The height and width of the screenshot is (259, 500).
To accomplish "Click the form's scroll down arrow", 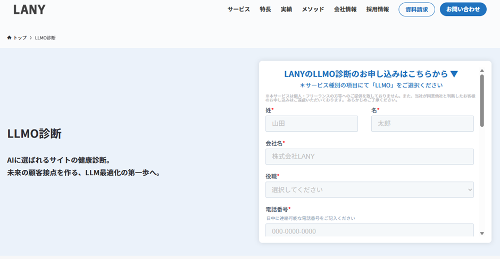I will coord(482,233).
